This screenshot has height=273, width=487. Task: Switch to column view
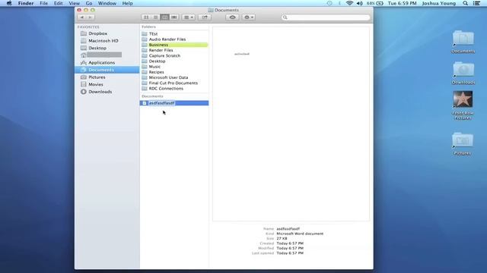[x=164, y=17]
